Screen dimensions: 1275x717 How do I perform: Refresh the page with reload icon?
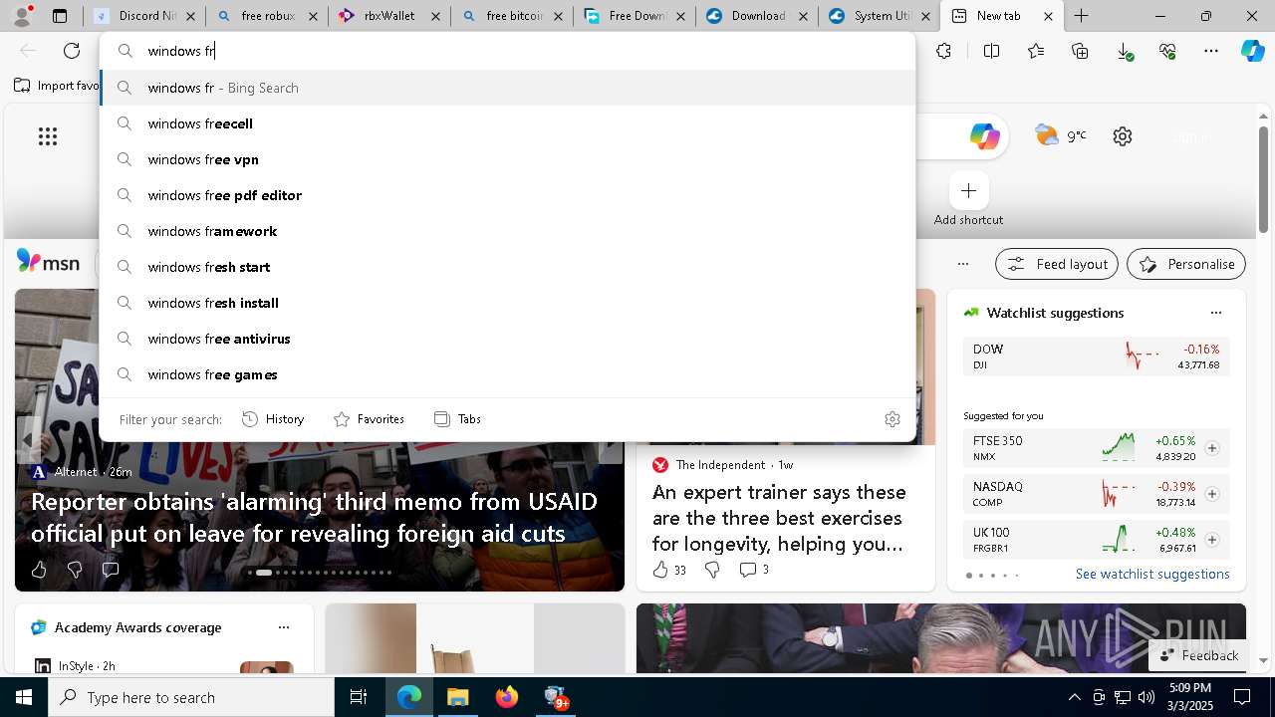pos(72,51)
